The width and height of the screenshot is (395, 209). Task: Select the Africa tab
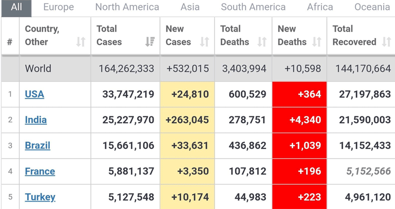pyautogui.click(x=320, y=7)
